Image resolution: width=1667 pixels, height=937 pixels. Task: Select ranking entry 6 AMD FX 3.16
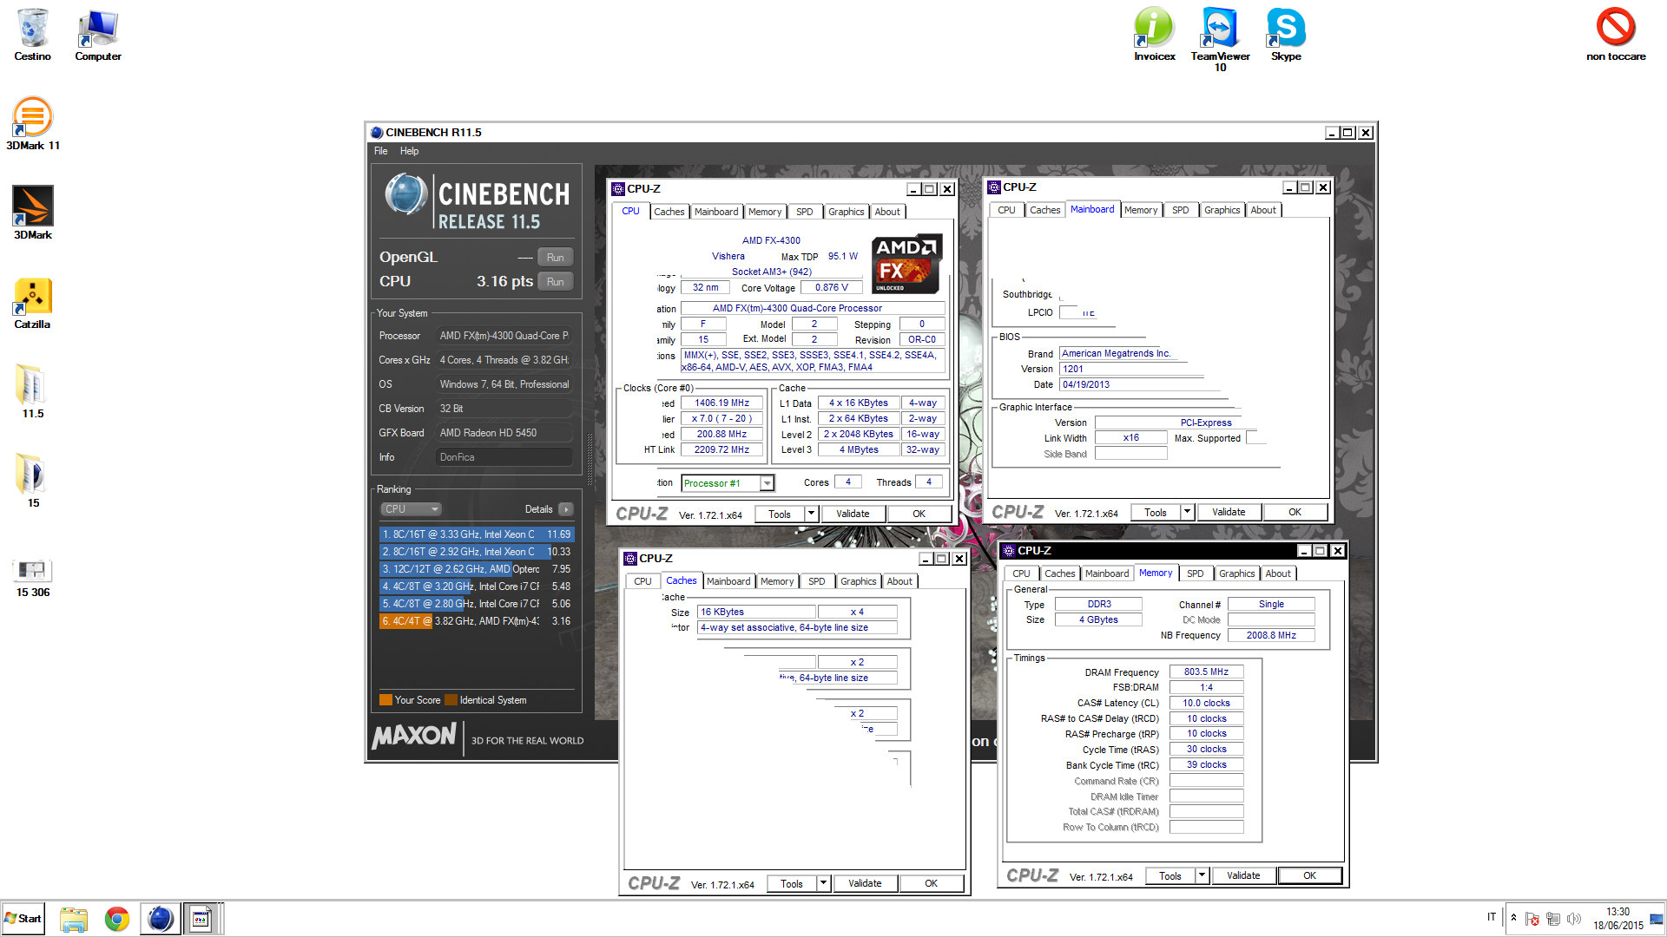click(x=476, y=621)
